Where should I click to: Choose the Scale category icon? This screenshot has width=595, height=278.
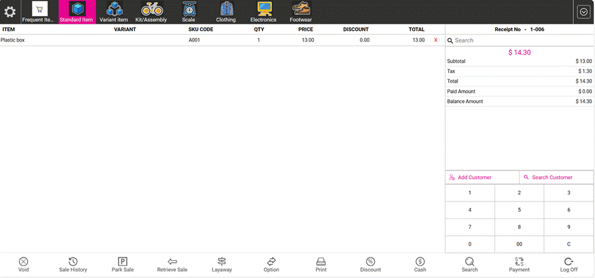tap(188, 12)
